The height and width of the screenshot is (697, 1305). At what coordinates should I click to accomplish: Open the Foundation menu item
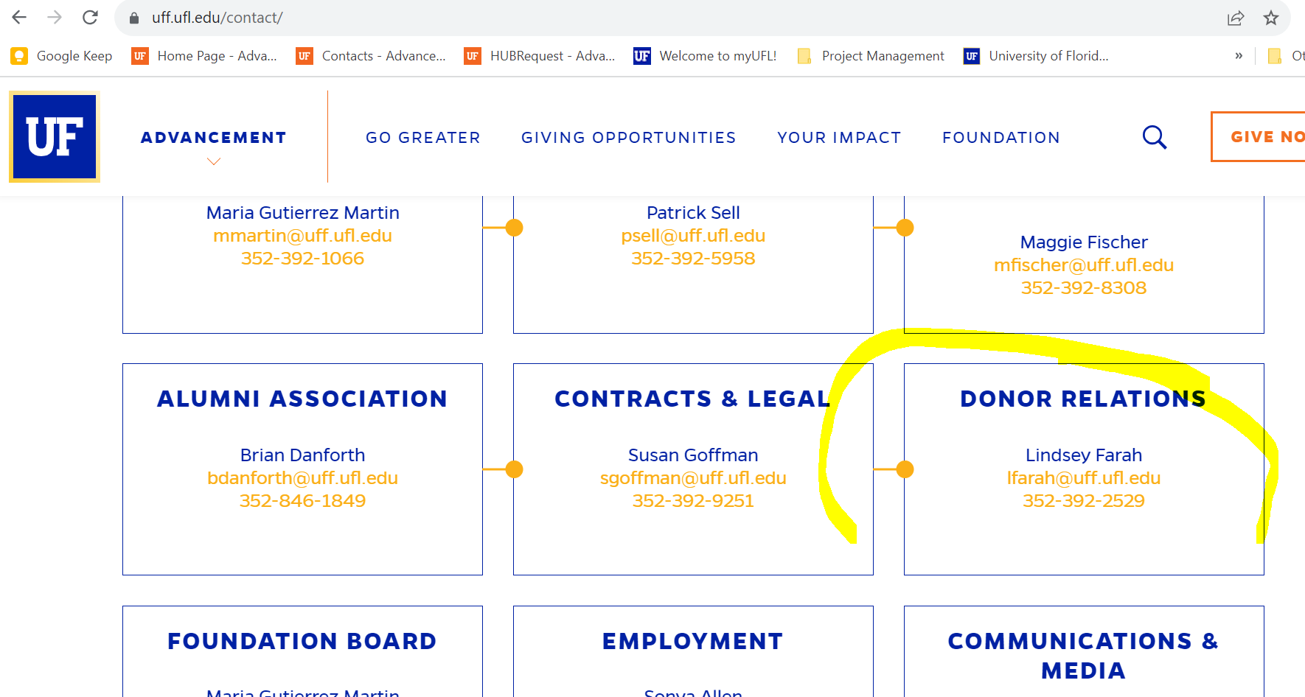pyautogui.click(x=1001, y=138)
